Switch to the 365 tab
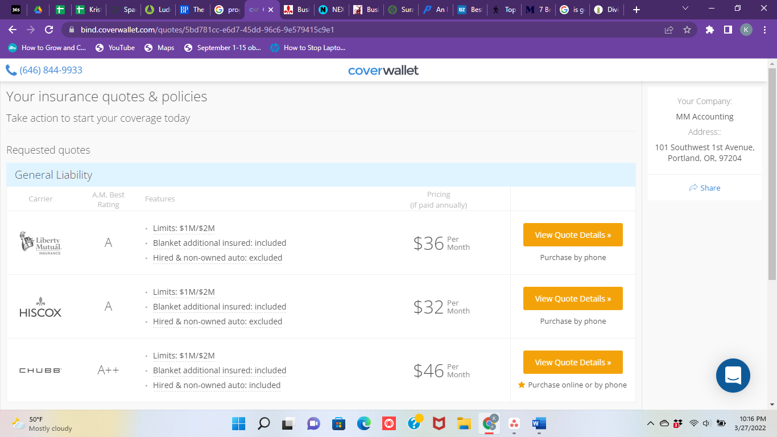Image resolution: width=777 pixels, height=437 pixels. [16, 10]
